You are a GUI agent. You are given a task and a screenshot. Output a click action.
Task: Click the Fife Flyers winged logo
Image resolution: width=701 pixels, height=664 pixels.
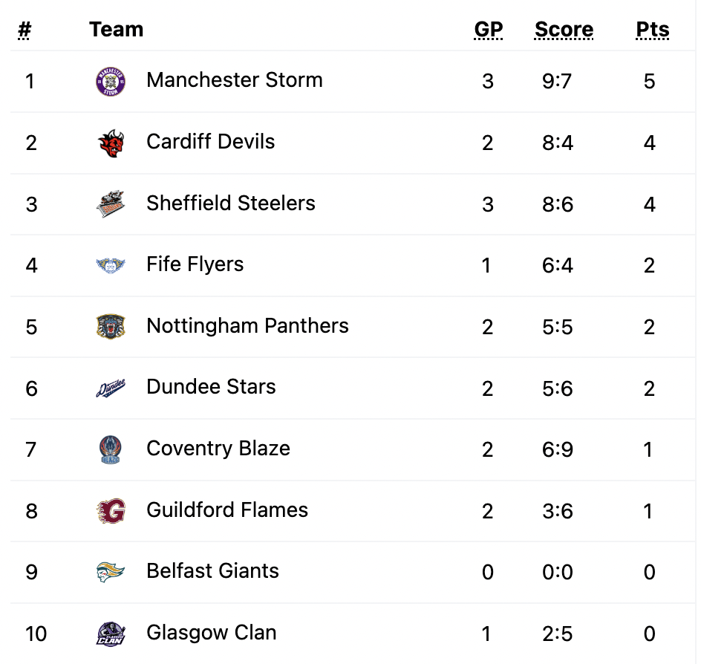(111, 265)
